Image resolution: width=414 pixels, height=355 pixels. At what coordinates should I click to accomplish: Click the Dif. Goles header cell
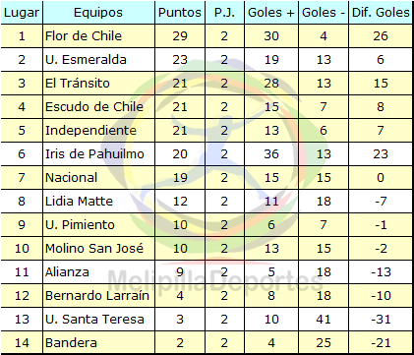381,13
